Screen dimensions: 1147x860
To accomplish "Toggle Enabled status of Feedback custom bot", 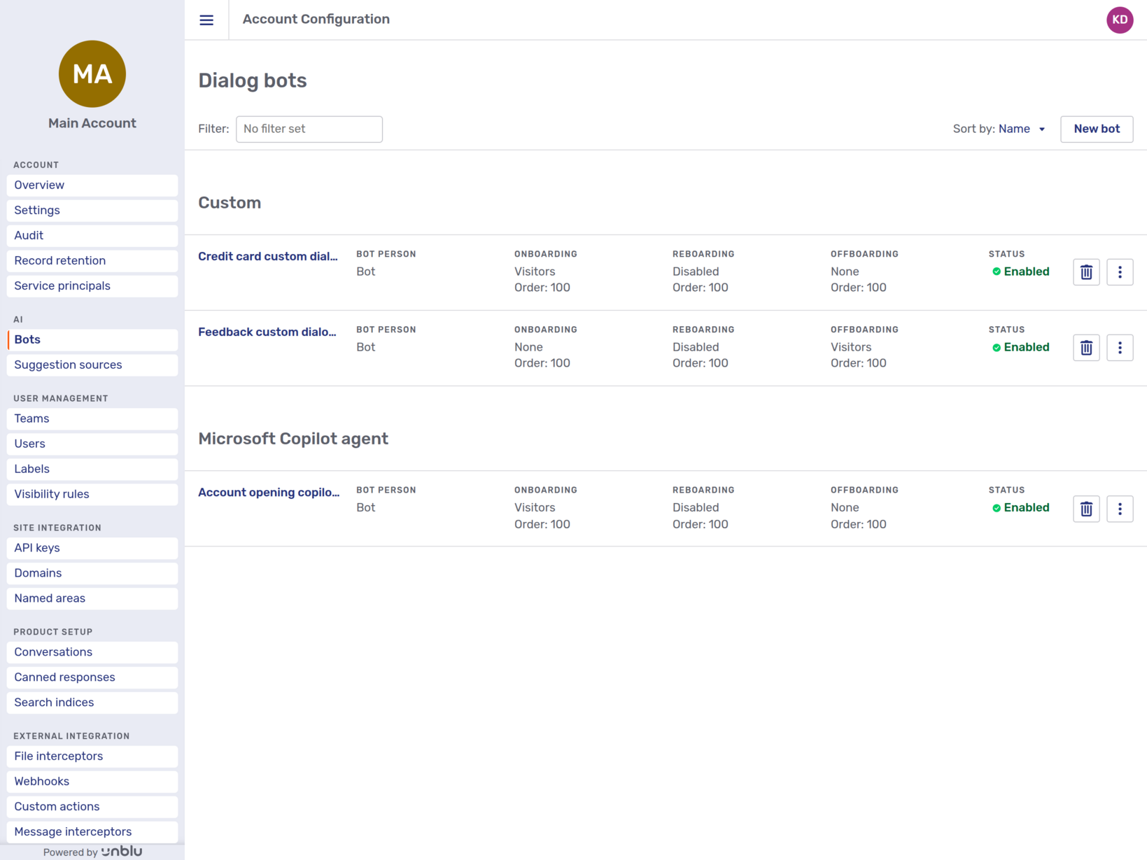I will point(1020,347).
